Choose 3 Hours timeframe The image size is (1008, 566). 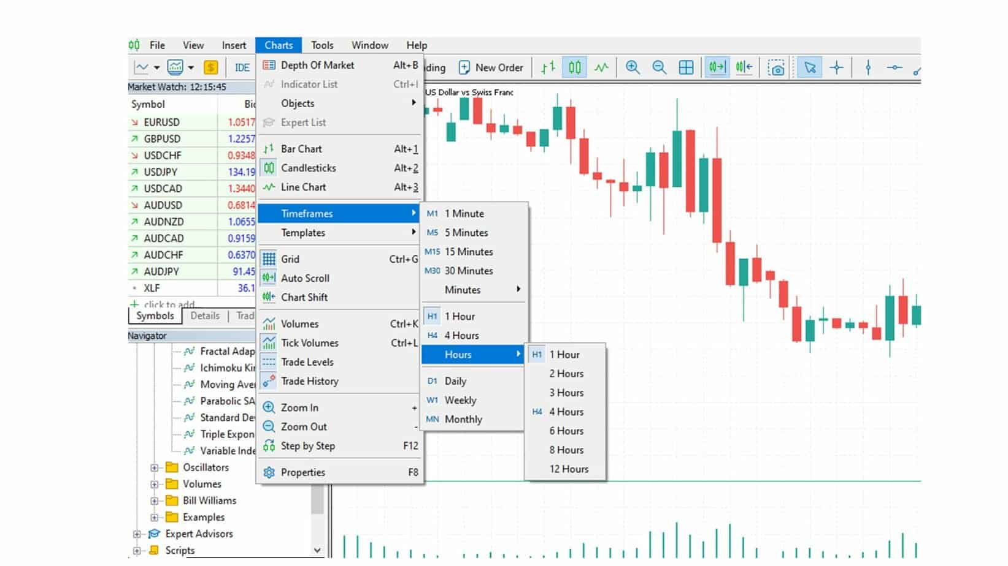566,393
